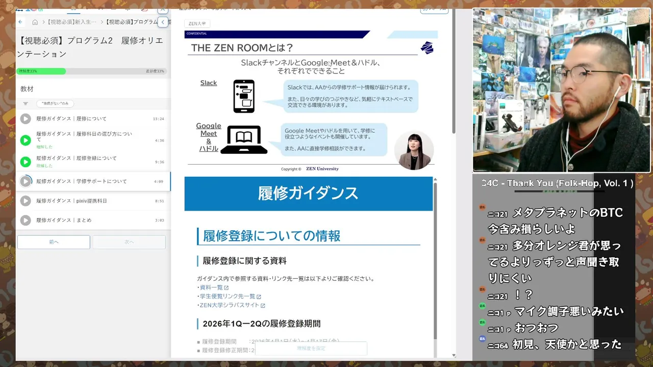Select the 履修ガイダンス｜まとめ row title
The image size is (653, 367).
click(x=64, y=220)
